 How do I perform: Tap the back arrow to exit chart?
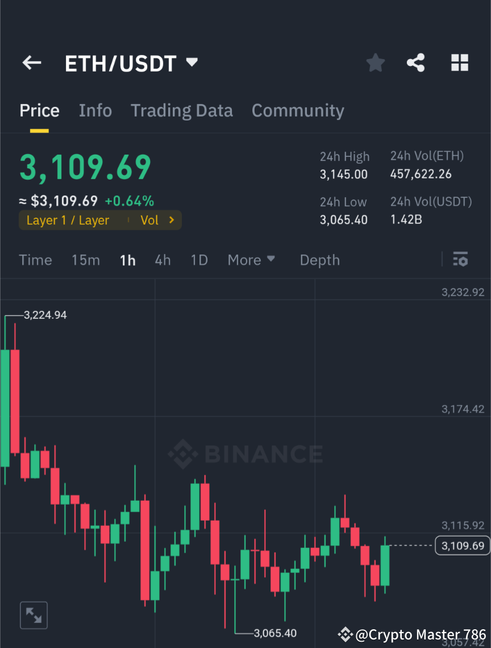click(x=31, y=63)
